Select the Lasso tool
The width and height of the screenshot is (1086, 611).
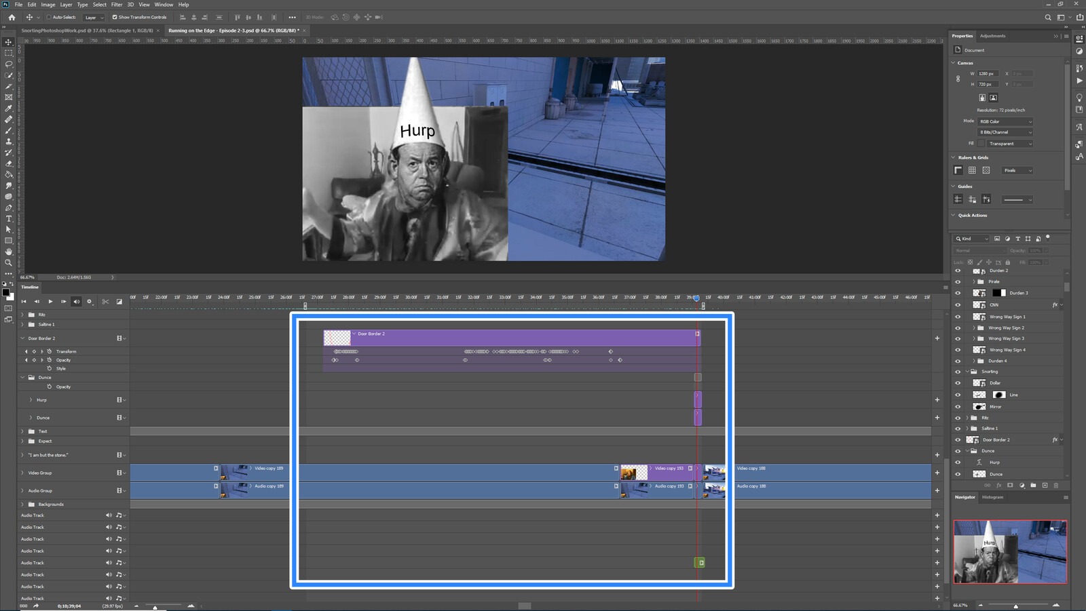coord(9,64)
